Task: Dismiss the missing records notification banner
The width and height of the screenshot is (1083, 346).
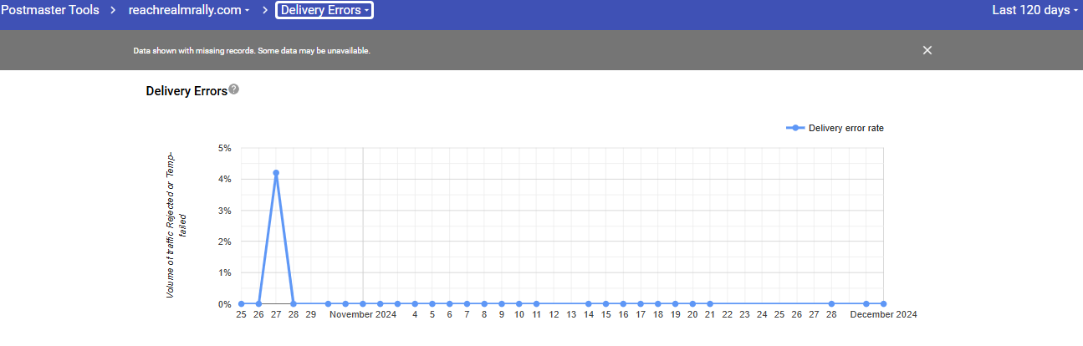Action: (927, 50)
